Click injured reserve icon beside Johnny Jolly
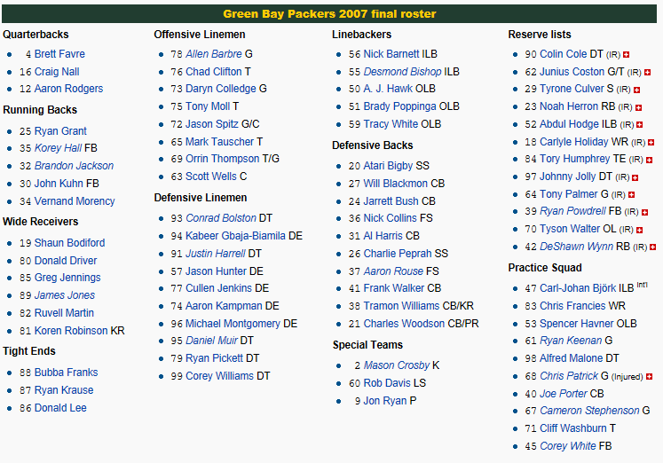The image size is (663, 463). pyautogui.click(x=635, y=178)
